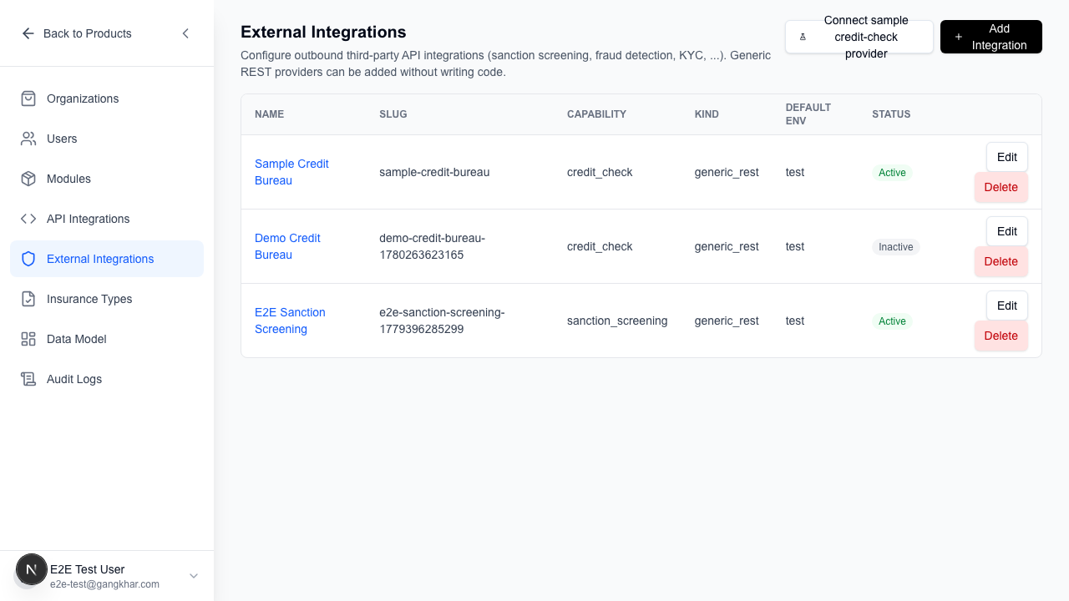1069x601 pixels.
Task: Go back to Products
Action: click(77, 33)
